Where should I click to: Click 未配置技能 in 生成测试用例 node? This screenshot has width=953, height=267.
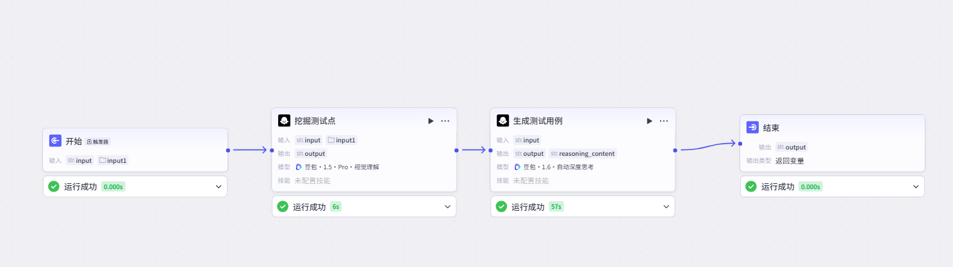pyautogui.click(x=531, y=181)
